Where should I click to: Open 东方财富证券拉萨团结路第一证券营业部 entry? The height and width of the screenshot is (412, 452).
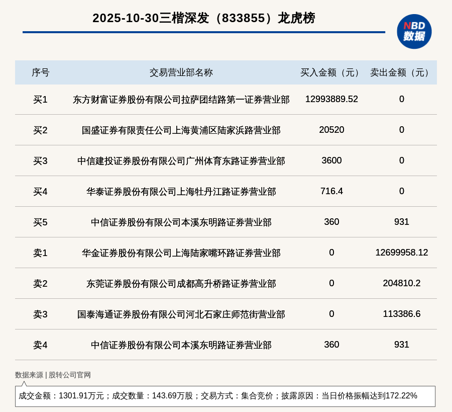pos(181,100)
